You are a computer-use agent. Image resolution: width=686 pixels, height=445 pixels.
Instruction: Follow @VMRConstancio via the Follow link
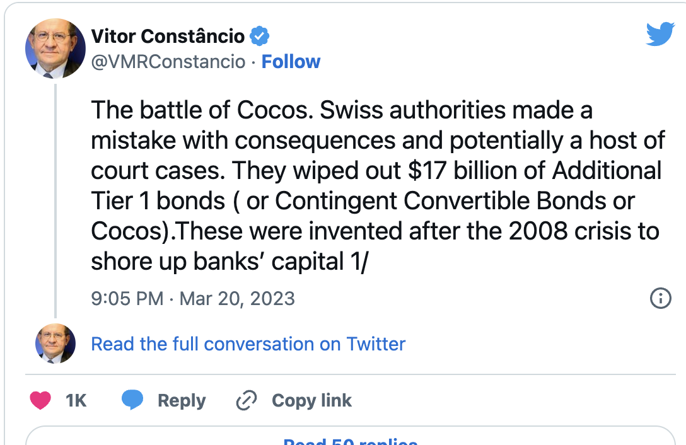[291, 62]
